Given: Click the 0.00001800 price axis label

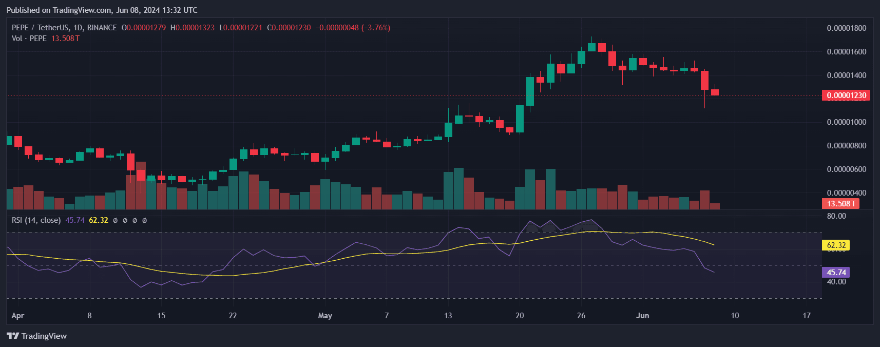Looking at the screenshot, I should point(846,28).
